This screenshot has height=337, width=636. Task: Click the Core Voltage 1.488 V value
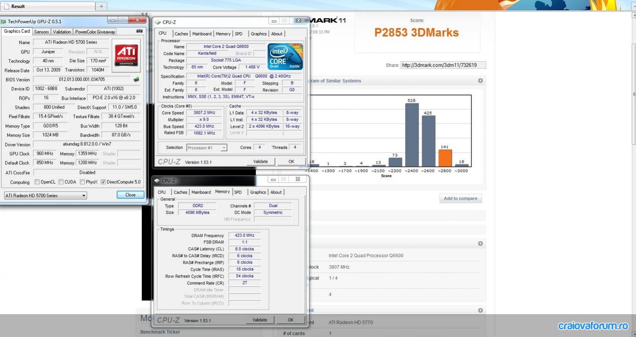253,67
